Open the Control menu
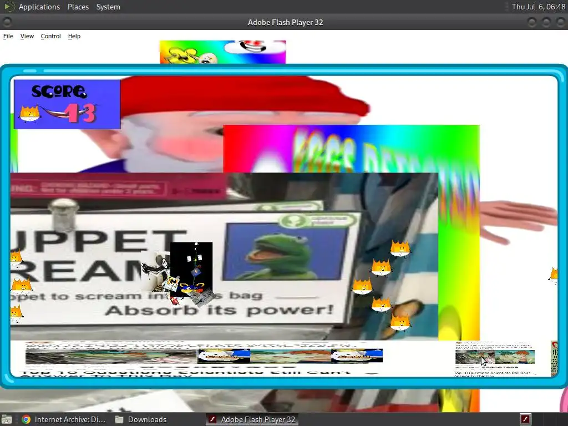The width and height of the screenshot is (568, 426). click(x=50, y=36)
